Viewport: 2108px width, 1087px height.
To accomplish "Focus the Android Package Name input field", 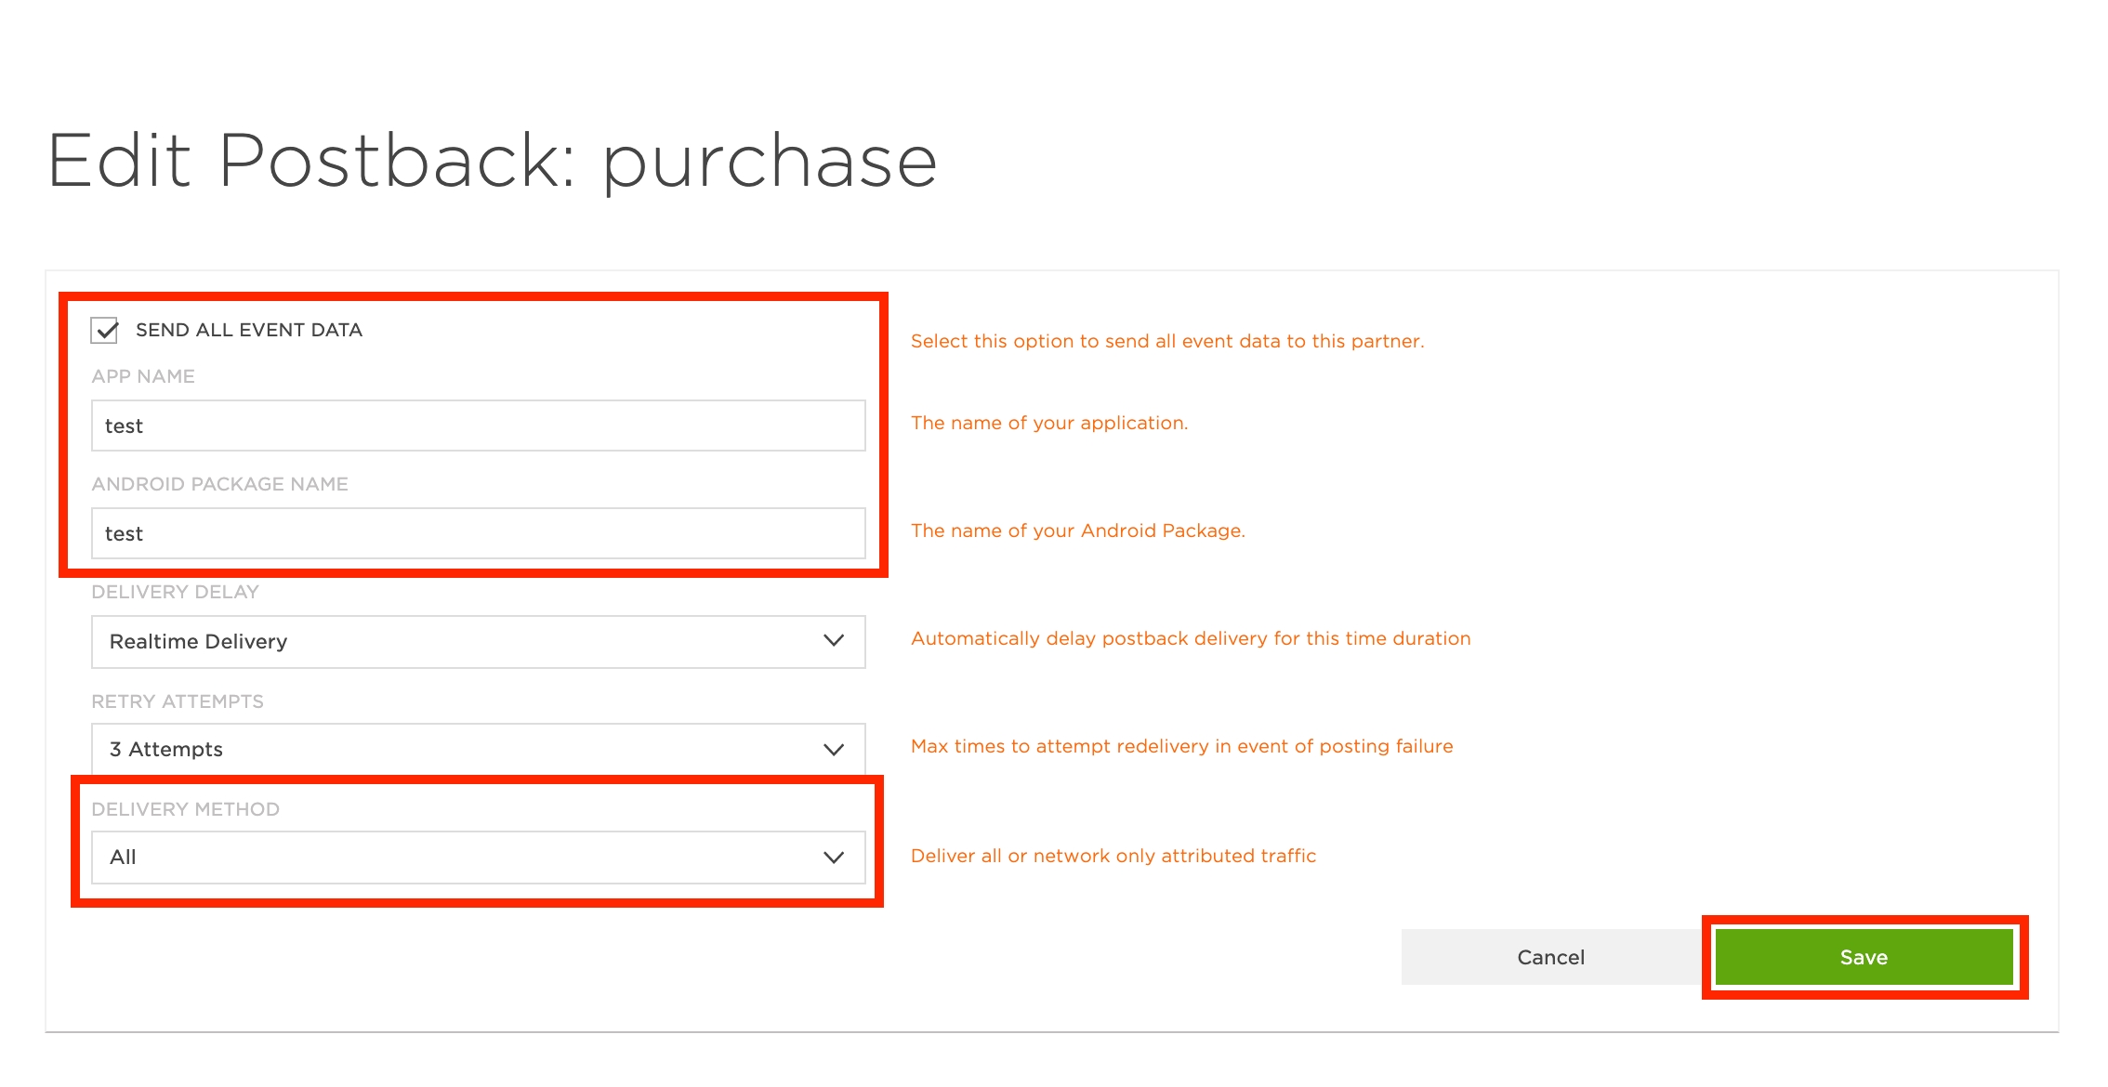I will [478, 533].
